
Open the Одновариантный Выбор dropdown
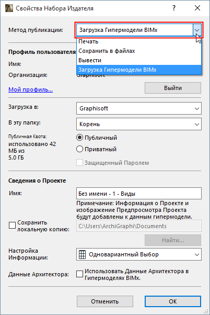pos(139,254)
